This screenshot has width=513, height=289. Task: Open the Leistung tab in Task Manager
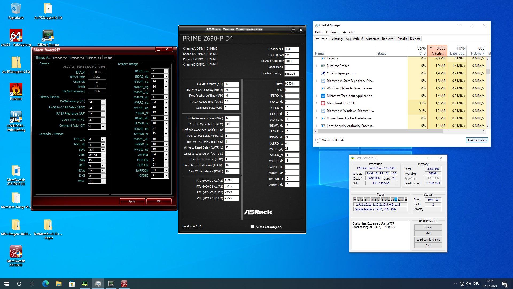click(x=336, y=39)
